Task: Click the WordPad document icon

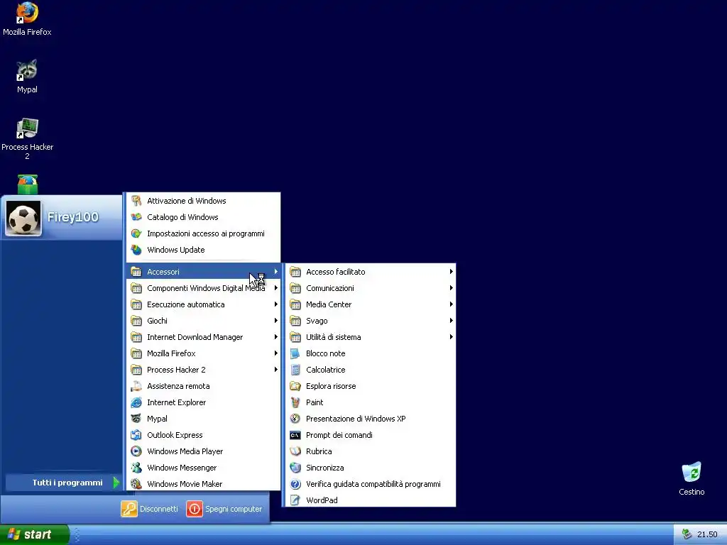Action: pos(295,500)
